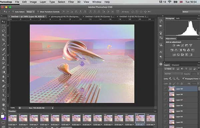
Task: Select the Rectangle shape tool
Action: click(x=3, y=100)
